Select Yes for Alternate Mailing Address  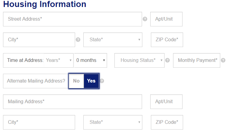(x=91, y=81)
